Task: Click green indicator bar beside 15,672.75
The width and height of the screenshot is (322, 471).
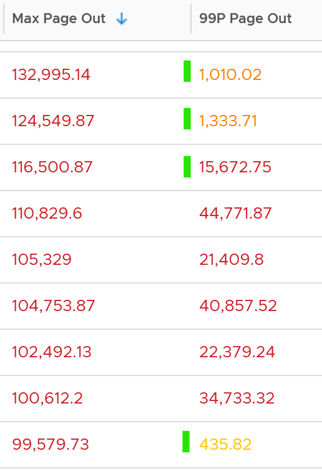Action: (x=187, y=167)
